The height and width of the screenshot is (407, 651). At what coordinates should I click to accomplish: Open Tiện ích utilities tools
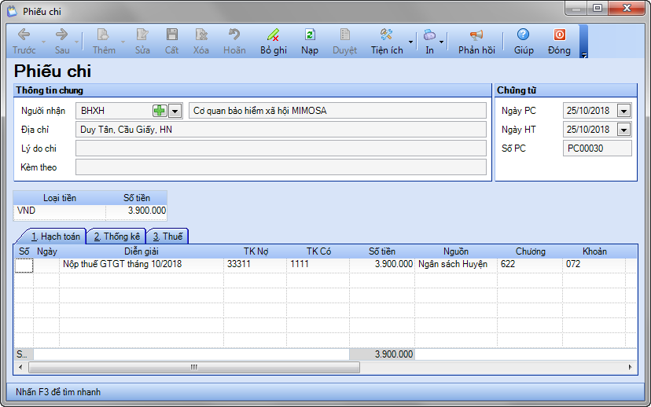pyautogui.click(x=387, y=41)
